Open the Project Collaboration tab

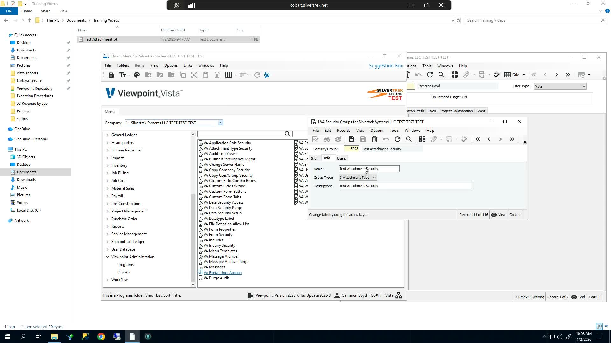click(457, 111)
